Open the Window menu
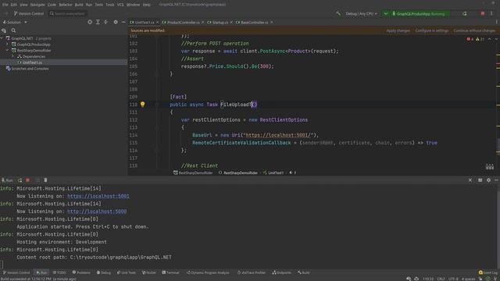The width and height of the screenshot is (500, 281). click(133, 5)
